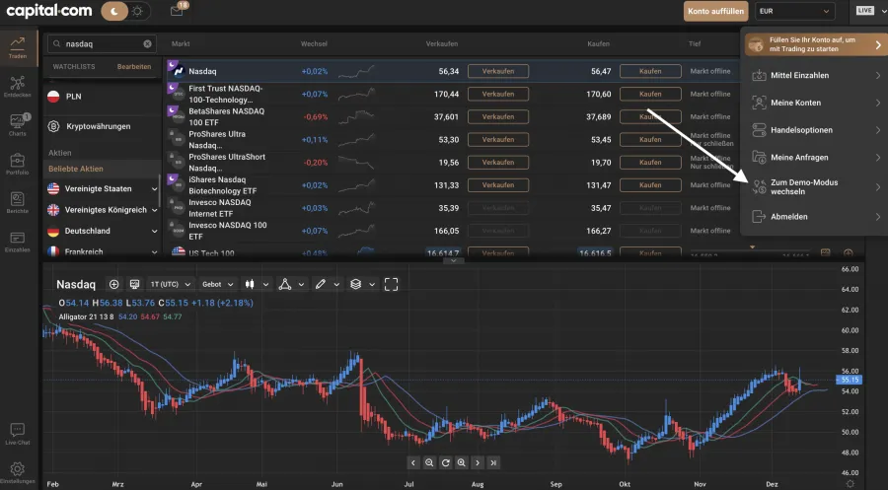Select Abmelden to log out
Viewport: 888px width, 490px height.
coord(816,216)
